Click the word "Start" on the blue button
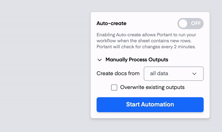222x132 pixels. click(x=133, y=105)
